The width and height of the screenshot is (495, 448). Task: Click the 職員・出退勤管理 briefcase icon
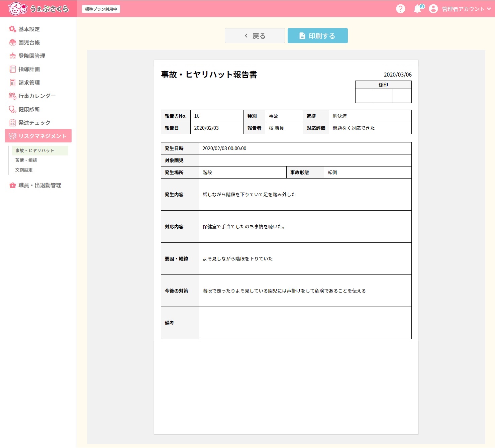[x=12, y=185]
